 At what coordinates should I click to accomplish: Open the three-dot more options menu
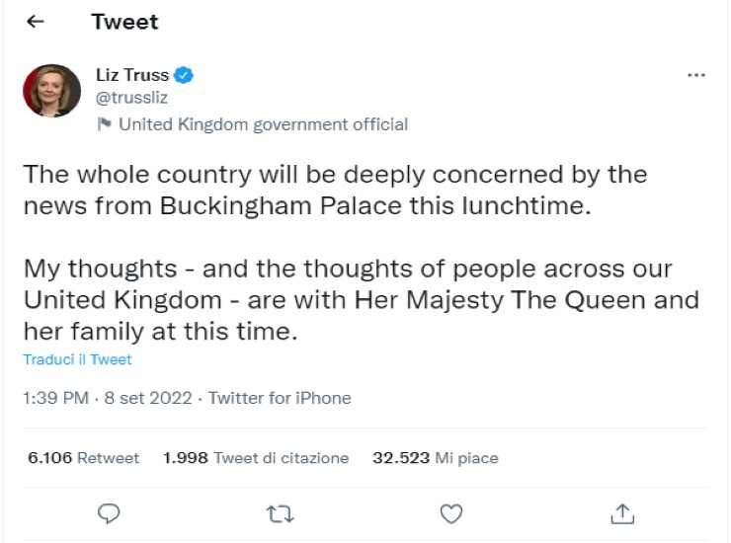pyautogui.click(x=695, y=75)
